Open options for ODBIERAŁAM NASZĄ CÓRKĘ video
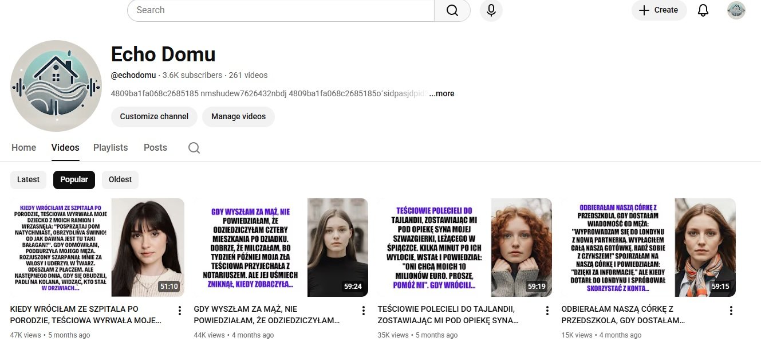This screenshot has height=349, width=761. 731,311
